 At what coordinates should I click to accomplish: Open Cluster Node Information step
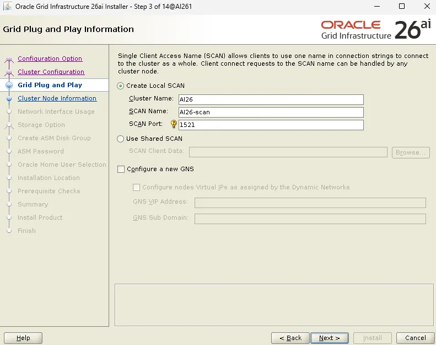tap(57, 98)
